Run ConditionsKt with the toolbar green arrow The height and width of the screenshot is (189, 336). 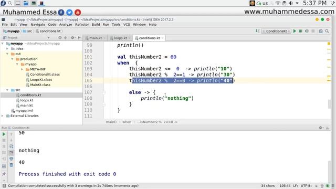point(295,31)
